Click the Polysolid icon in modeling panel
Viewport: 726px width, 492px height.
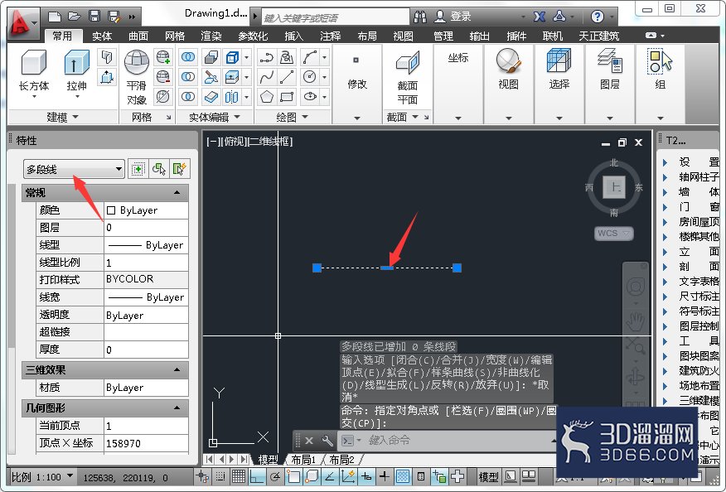coord(107,57)
